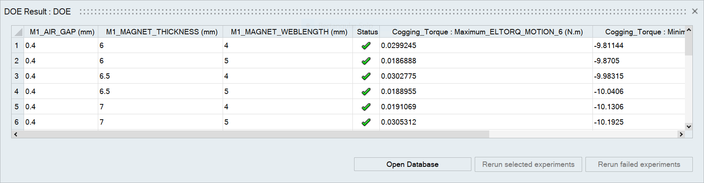Click the green status checkmark in row 1
704x183 pixels.
[366, 46]
